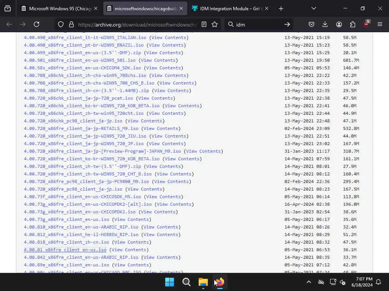
Task: Download 4.00.720 x86chk_pc98_client_ja-jp.iso
Action: coord(73,121)
